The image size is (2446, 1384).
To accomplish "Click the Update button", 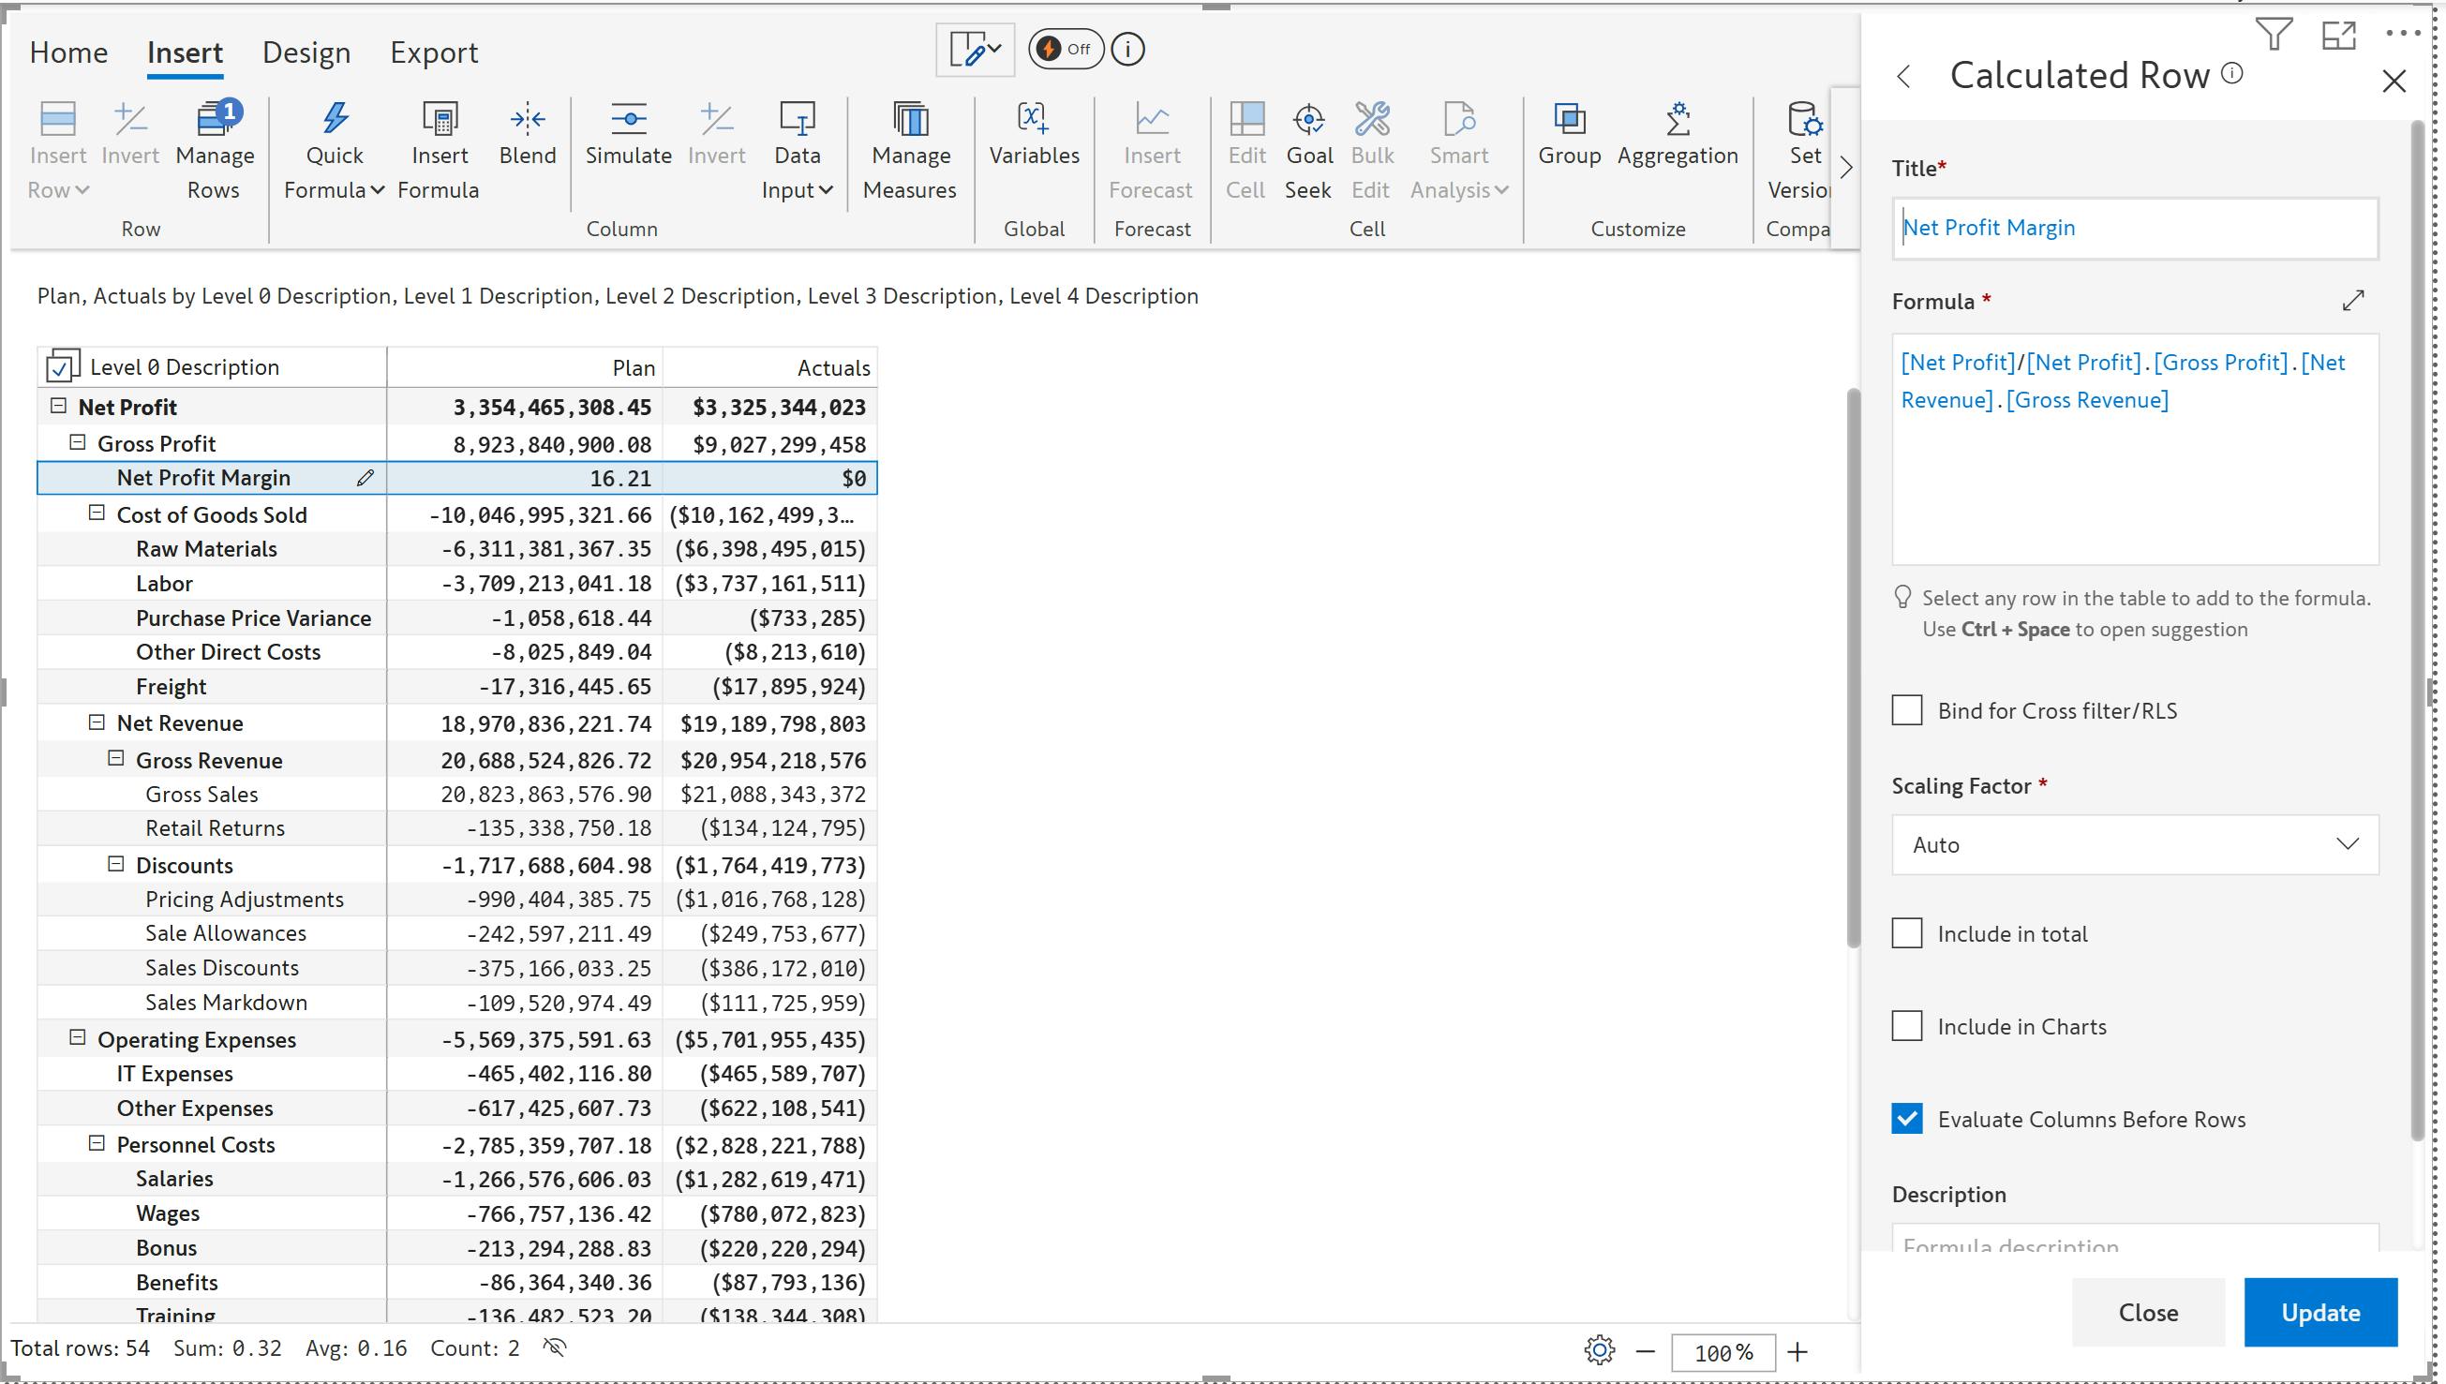I will [x=2319, y=1312].
